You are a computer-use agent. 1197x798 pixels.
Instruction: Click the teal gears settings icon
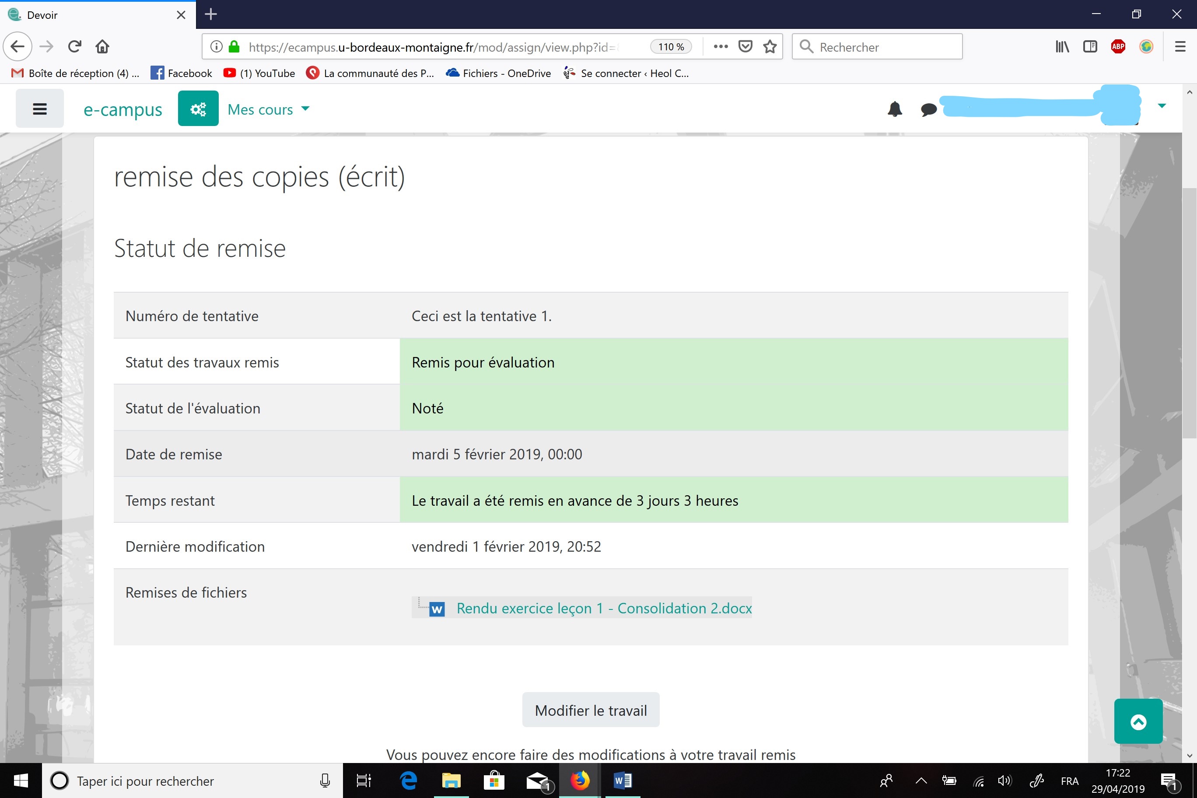[198, 108]
